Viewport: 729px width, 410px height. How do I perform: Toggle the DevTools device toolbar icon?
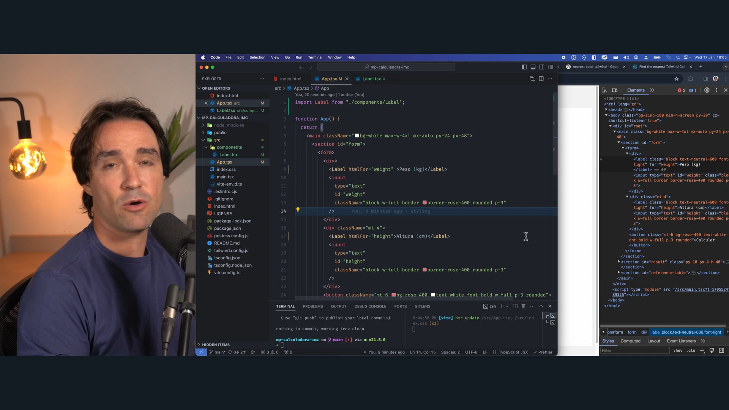pos(615,90)
